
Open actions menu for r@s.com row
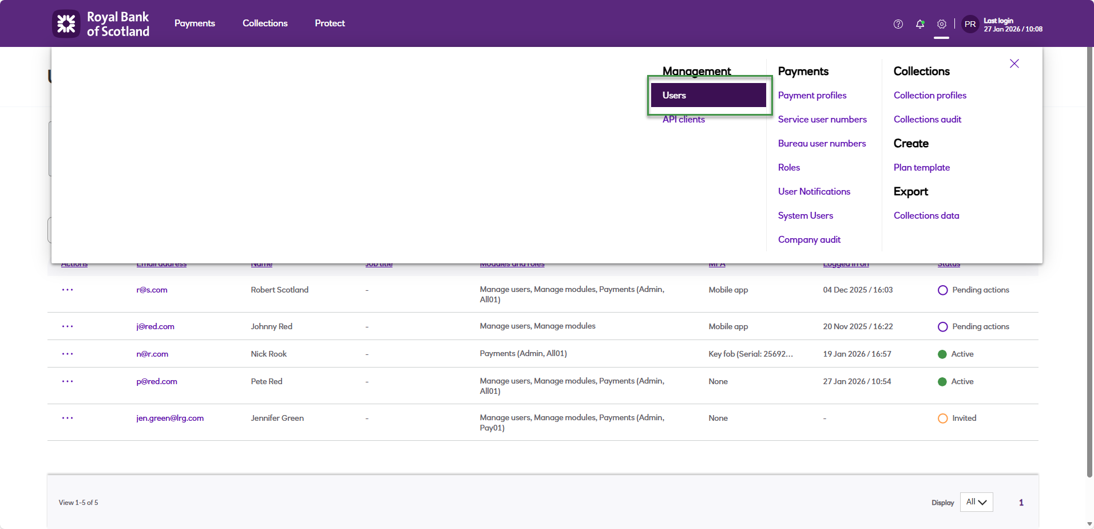coord(68,290)
